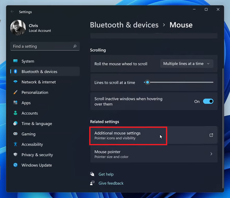Click the Get help link
The image size is (230, 198).
[106, 174]
